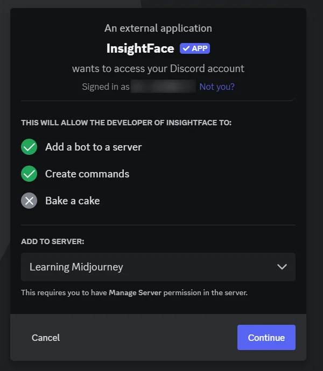Click the 'ADD TO SERVER:' heading

click(x=53, y=241)
